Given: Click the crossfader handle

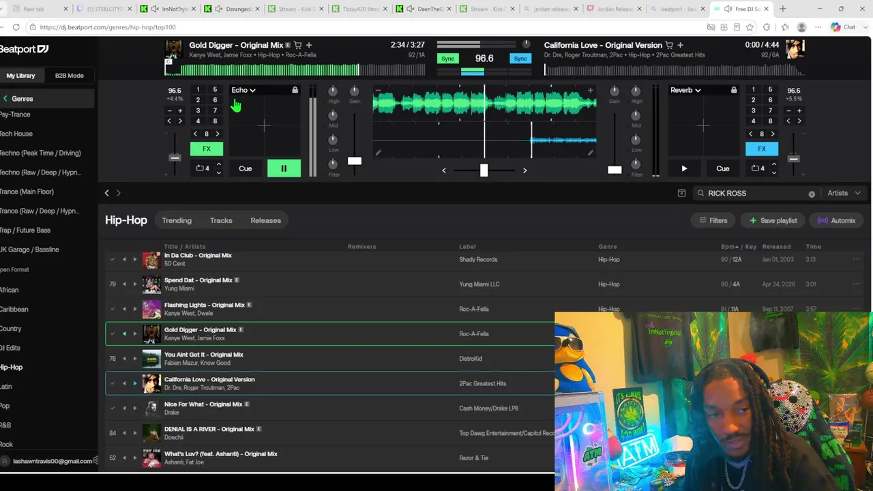Looking at the screenshot, I should point(484,170).
